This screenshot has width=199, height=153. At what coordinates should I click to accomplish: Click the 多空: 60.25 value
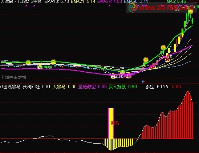pyautogui.click(x=157, y=87)
